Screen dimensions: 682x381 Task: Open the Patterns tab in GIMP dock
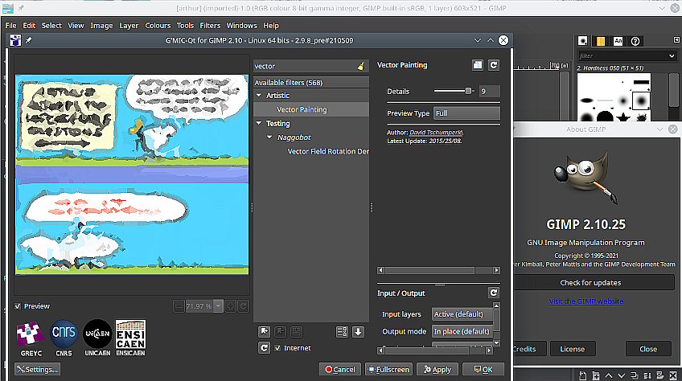point(600,41)
